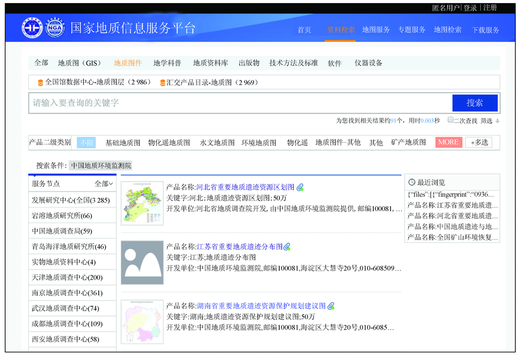The image size is (520, 355).
Task: Select 武汉地质调查中心(74) service node
Action: 72,308
